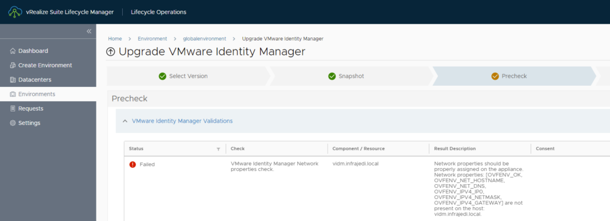Viewport: 610px width, 221px height.
Task: Click the red Failed status icon
Action: pos(133,164)
